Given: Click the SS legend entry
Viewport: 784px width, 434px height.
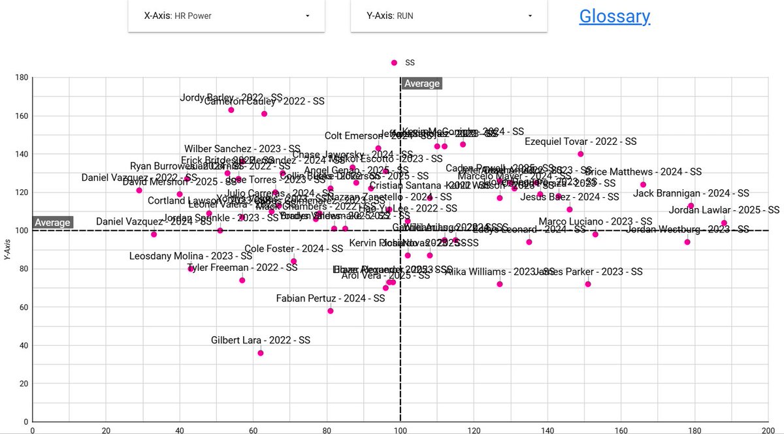Looking at the screenshot, I should [x=403, y=63].
